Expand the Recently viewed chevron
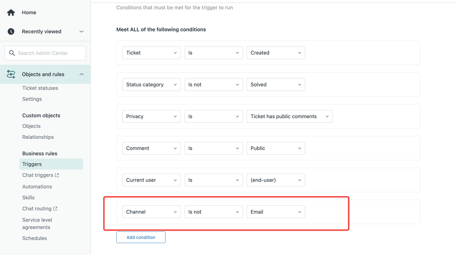This screenshot has width=457, height=255. point(81,31)
